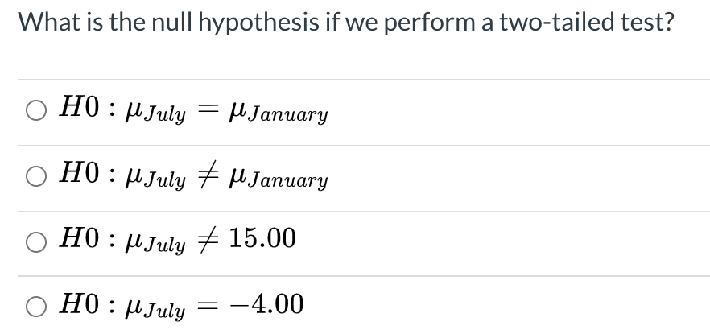Click μJanuary in the first answer choice
This screenshot has height=330, width=710.
click(x=279, y=112)
